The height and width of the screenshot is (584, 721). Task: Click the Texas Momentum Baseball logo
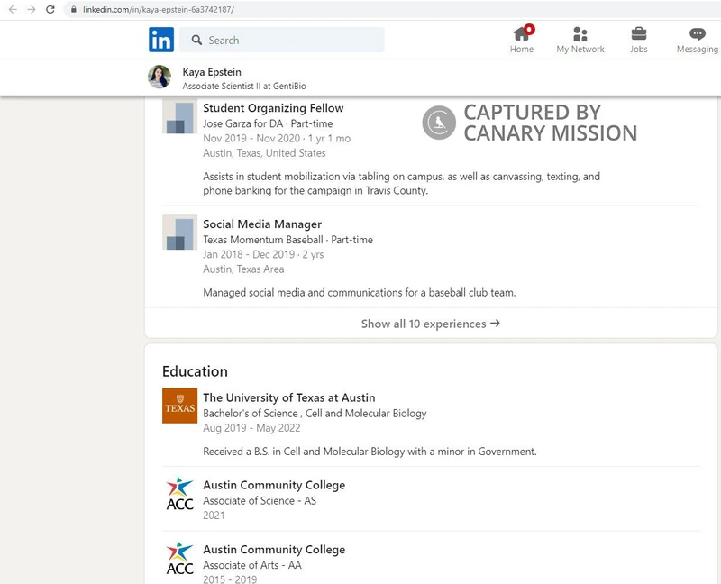coord(178,233)
